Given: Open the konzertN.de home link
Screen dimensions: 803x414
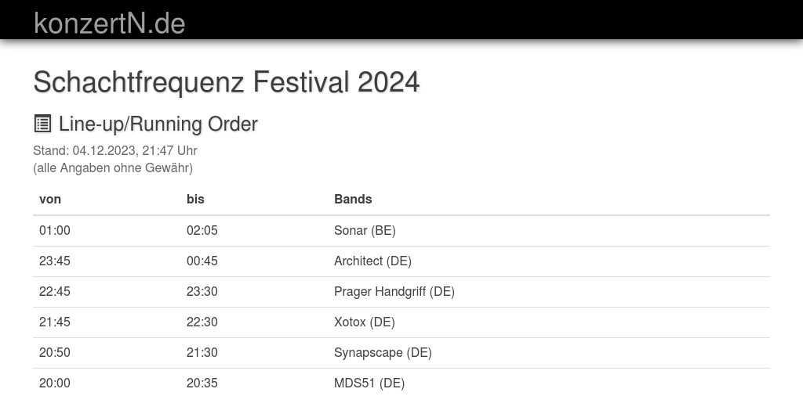Looking at the screenshot, I should point(109,23).
